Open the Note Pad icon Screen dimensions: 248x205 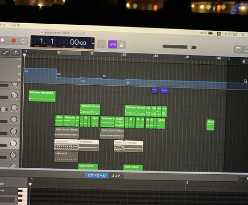pyautogui.click(x=238, y=49)
